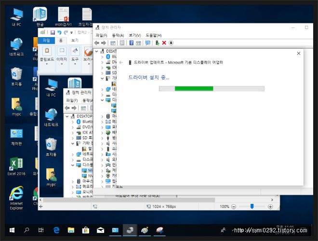Click the blue Help question-mark toolbar icon
Viewport: 318px width, 241px height.
(132, 43)
